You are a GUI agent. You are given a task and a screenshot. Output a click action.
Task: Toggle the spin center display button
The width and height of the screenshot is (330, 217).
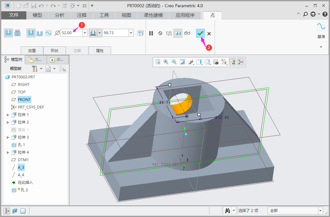[x=241, y=62]
